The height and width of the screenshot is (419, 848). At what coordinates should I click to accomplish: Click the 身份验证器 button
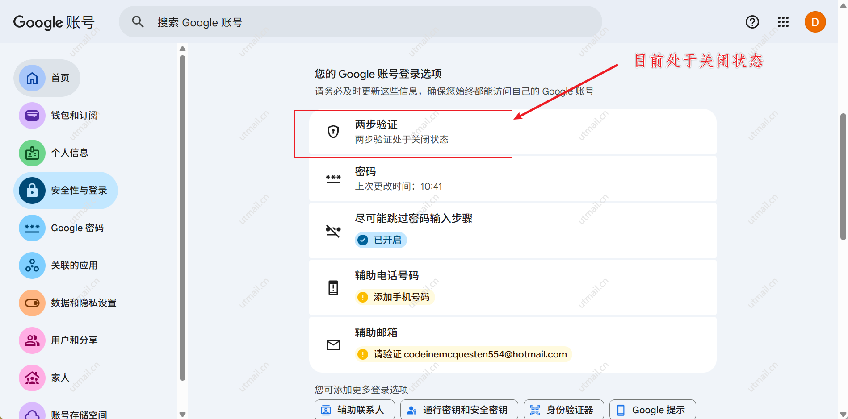pyautogui.click(x=564, y=410)
